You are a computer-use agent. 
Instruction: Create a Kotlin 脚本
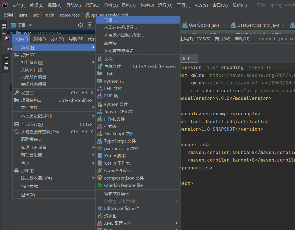(x=138, y=156)
